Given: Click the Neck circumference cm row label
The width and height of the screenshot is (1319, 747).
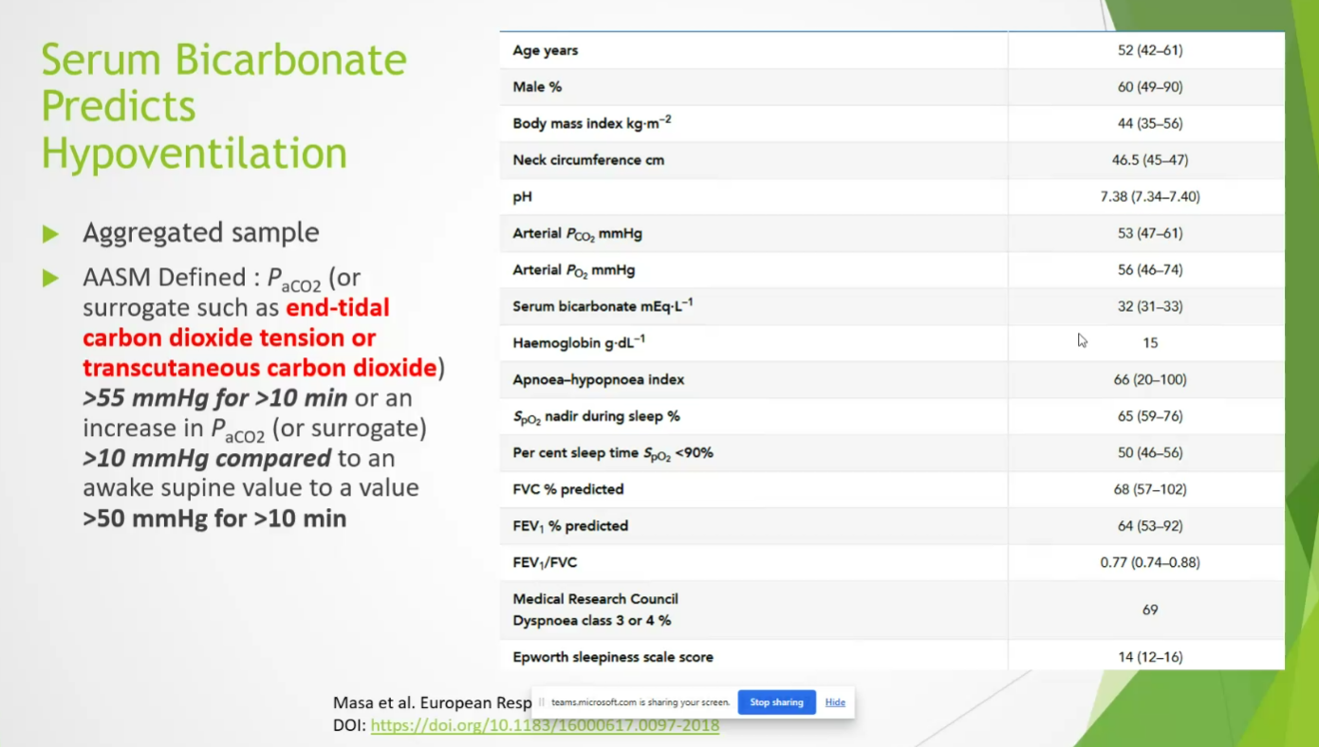Looking at the screenshot, I should click(x=588, y=160).
